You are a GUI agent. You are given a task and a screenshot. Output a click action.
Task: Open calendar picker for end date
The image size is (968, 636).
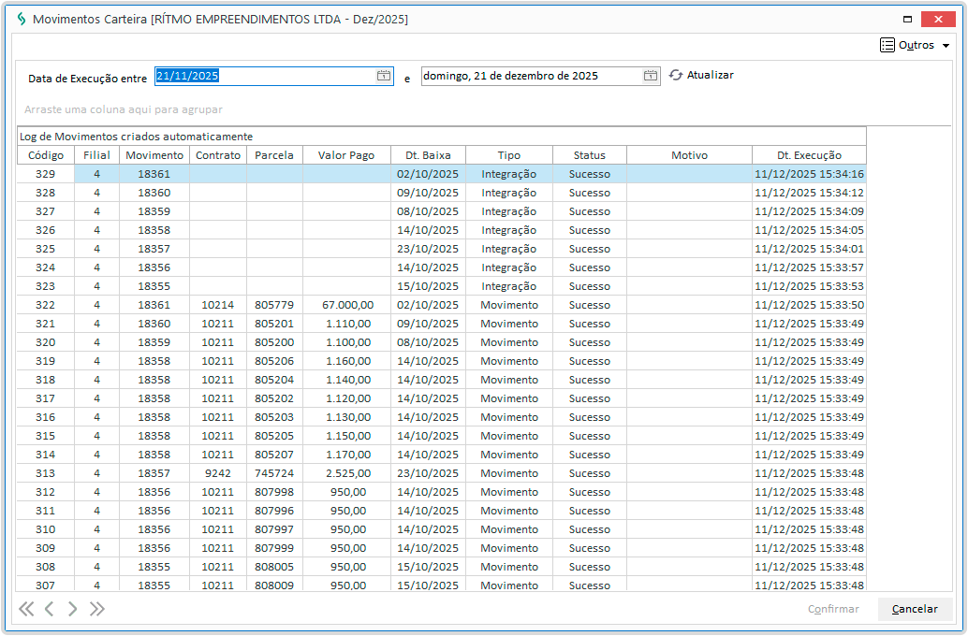coord(651,76)
